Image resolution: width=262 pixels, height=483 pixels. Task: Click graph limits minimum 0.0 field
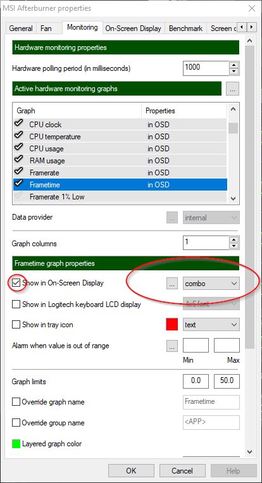click(x=196, y=381)
